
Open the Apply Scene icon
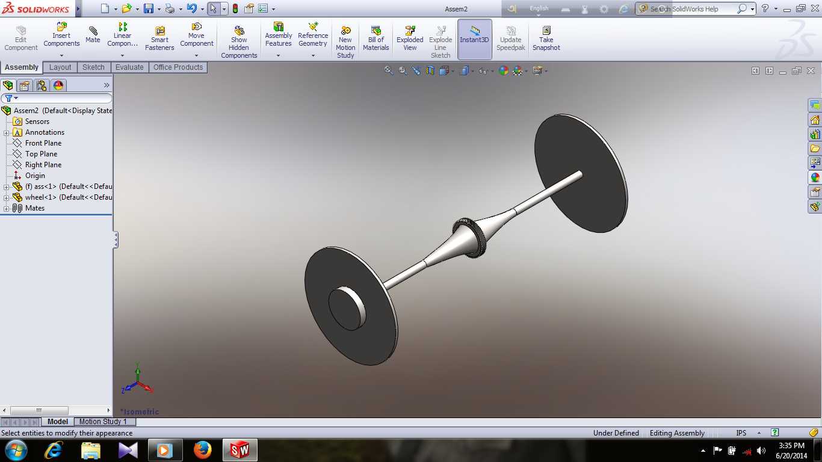(518, 70)
